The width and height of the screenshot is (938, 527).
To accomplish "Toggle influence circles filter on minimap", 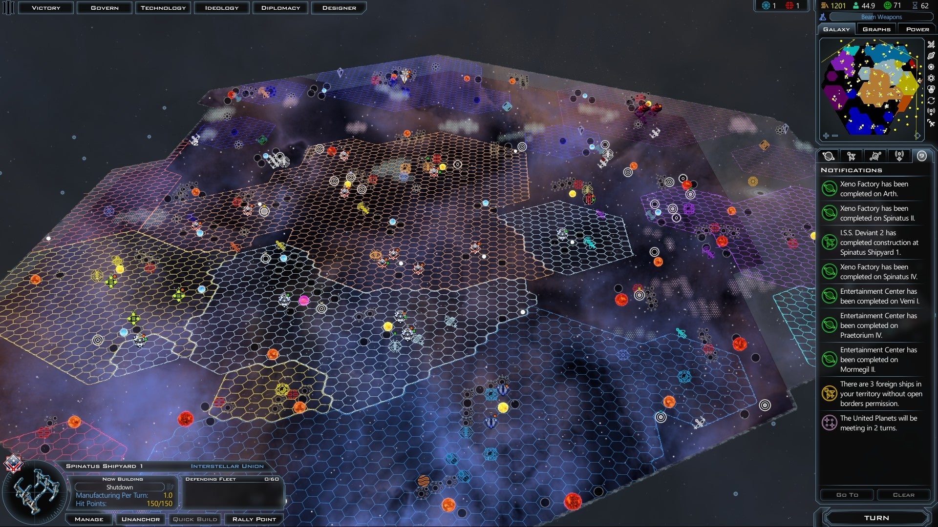I will tap(931, 89).
